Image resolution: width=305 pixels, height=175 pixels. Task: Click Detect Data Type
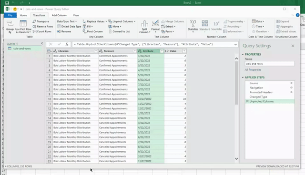(69, 26)
